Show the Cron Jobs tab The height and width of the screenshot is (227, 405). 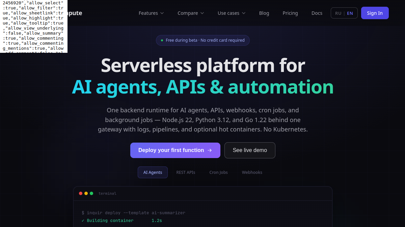click(x=218, y=172)
